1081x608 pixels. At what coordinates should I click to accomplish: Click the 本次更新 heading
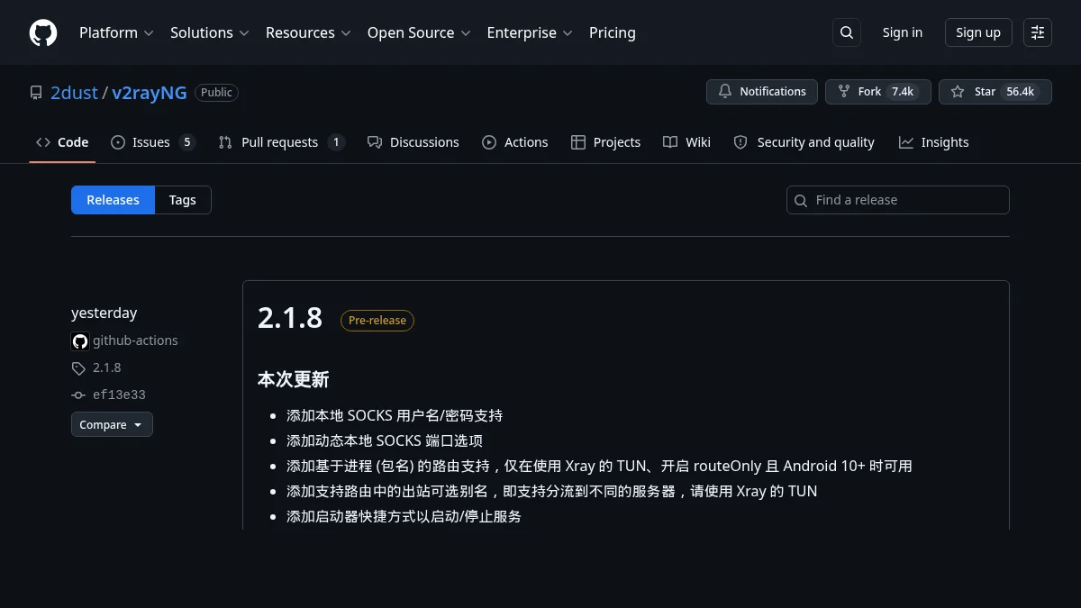(294, 379)
